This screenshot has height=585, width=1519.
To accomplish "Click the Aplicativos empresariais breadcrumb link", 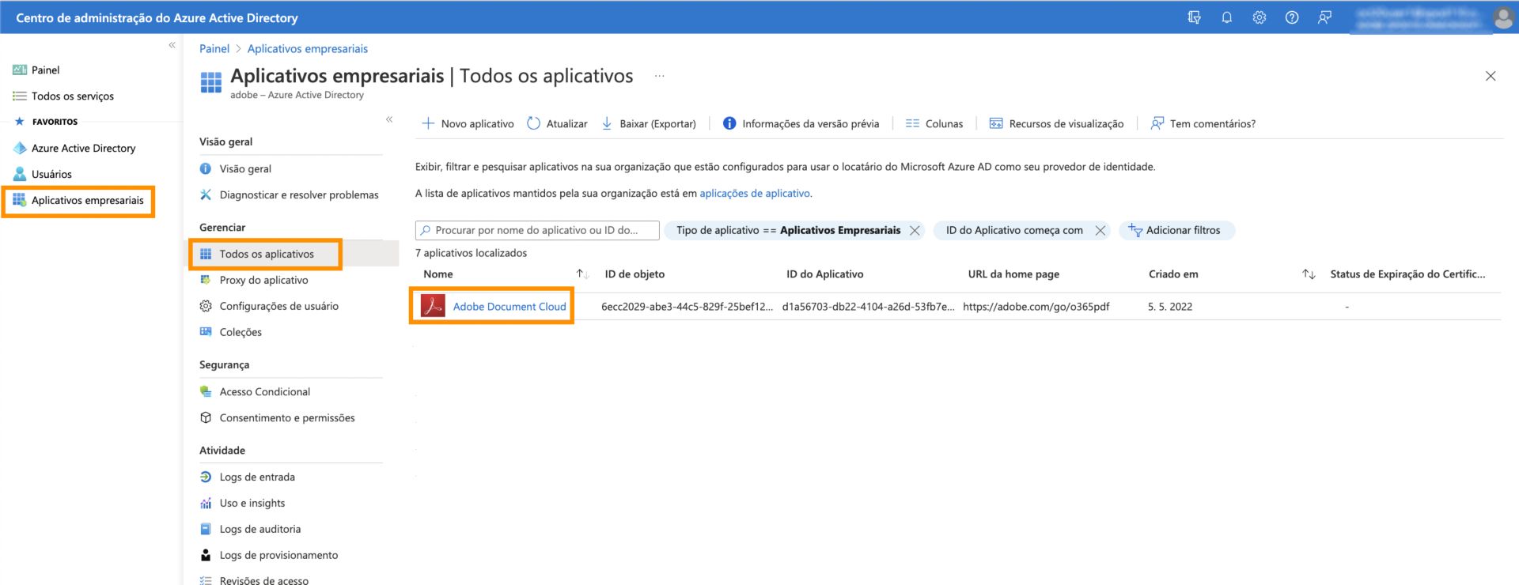I will 308,48.
